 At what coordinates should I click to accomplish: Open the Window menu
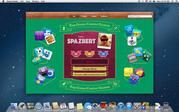click(x=35, y=1)
